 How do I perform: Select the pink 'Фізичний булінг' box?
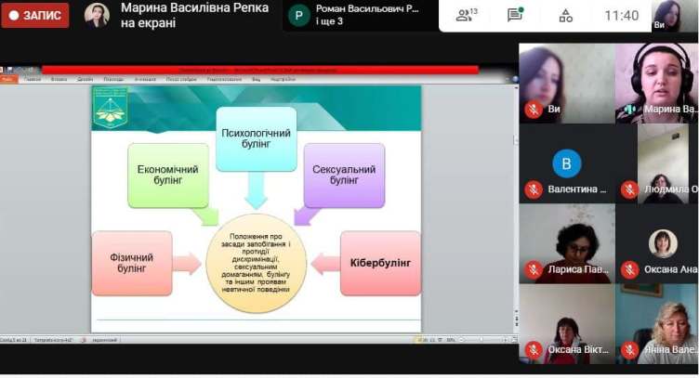[132, 263]
